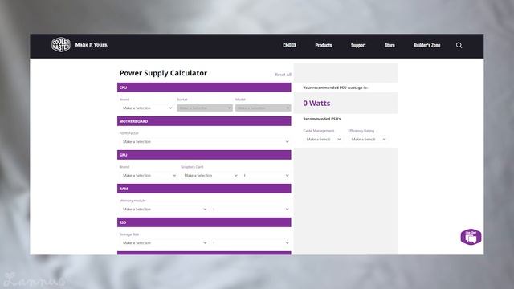Expand the Motherboard Form Factor dropdown
This screenshot has width=514, height=289.
(206, 141)
